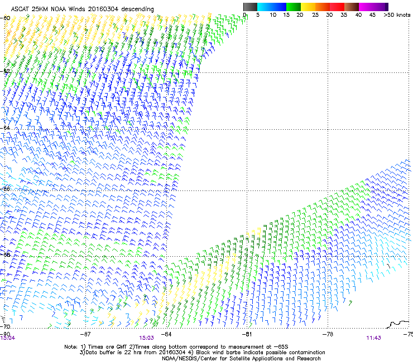The image size is (413, 362).
Task: Select the '-64' latitude axis label
Action: click(x=5, y=128)
